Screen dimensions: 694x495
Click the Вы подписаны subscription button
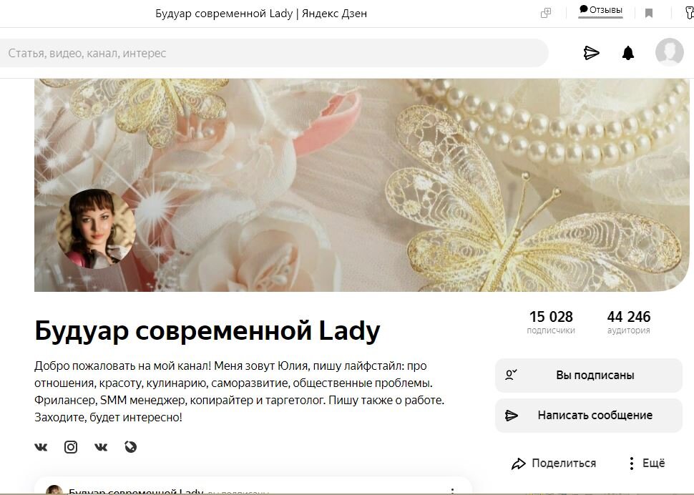click(589, 375)
